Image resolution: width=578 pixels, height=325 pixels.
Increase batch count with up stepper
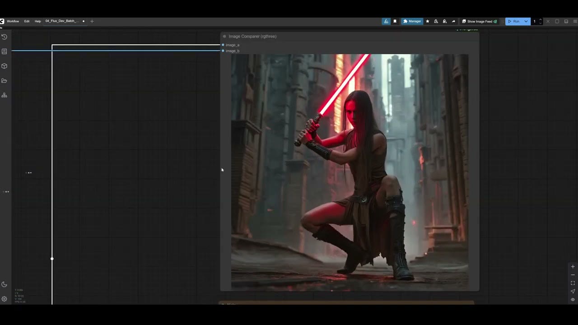(x=541, y=19)
